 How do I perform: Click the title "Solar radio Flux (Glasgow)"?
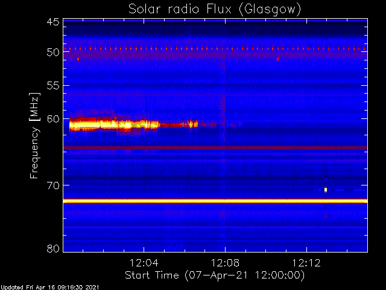pos(215,10)
